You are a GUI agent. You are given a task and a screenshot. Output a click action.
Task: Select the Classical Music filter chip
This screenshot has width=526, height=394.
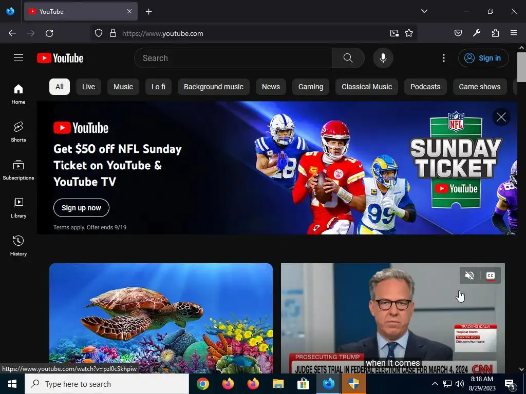(367, 87)
